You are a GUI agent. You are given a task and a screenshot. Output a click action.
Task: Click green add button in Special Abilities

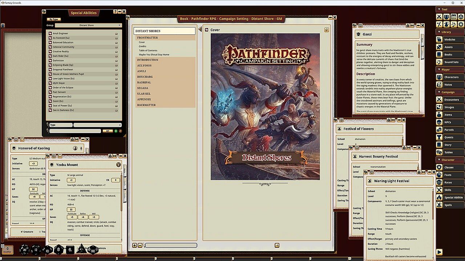116,131
